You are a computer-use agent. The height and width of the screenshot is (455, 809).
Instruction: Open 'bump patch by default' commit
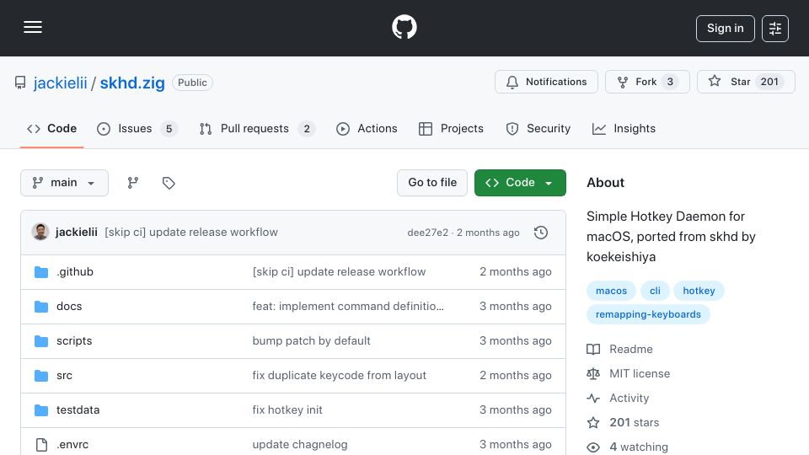click(x=311, y=341)
